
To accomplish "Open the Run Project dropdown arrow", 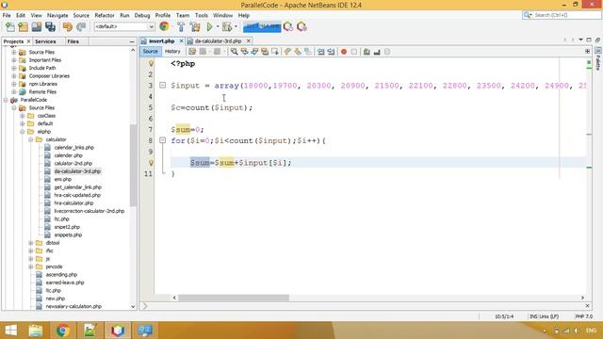I will pyautogui.click(x=218, y=27).
